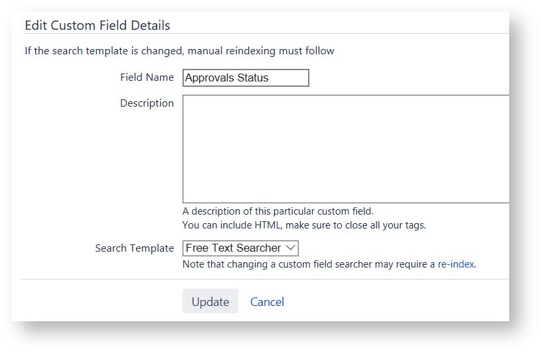Click the divider line under the dialog heading

click(x=266, y=34)
